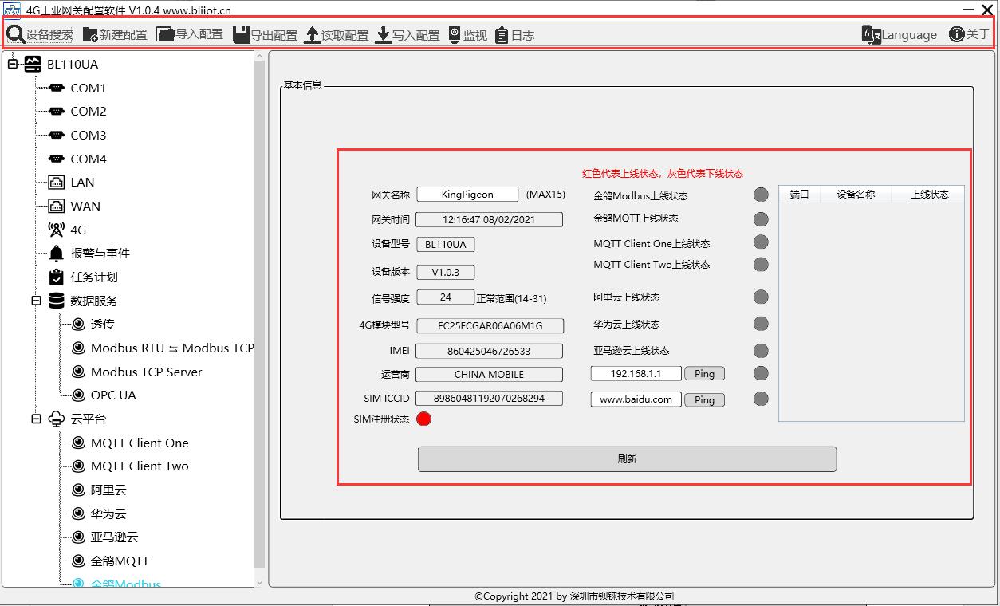Click the IMEI number field

(489, 351)
